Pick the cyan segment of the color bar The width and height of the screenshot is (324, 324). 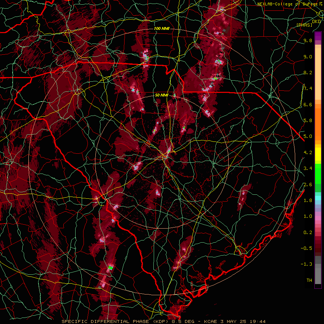coord(318,198)
